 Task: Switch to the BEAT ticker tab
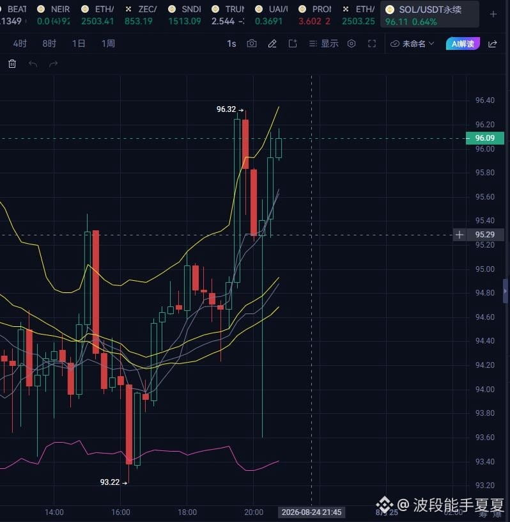[13, 15]
